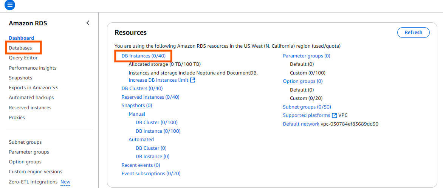Click the Refresh button
The height and width of the screenshot is (188, 443).
[414, 33]
